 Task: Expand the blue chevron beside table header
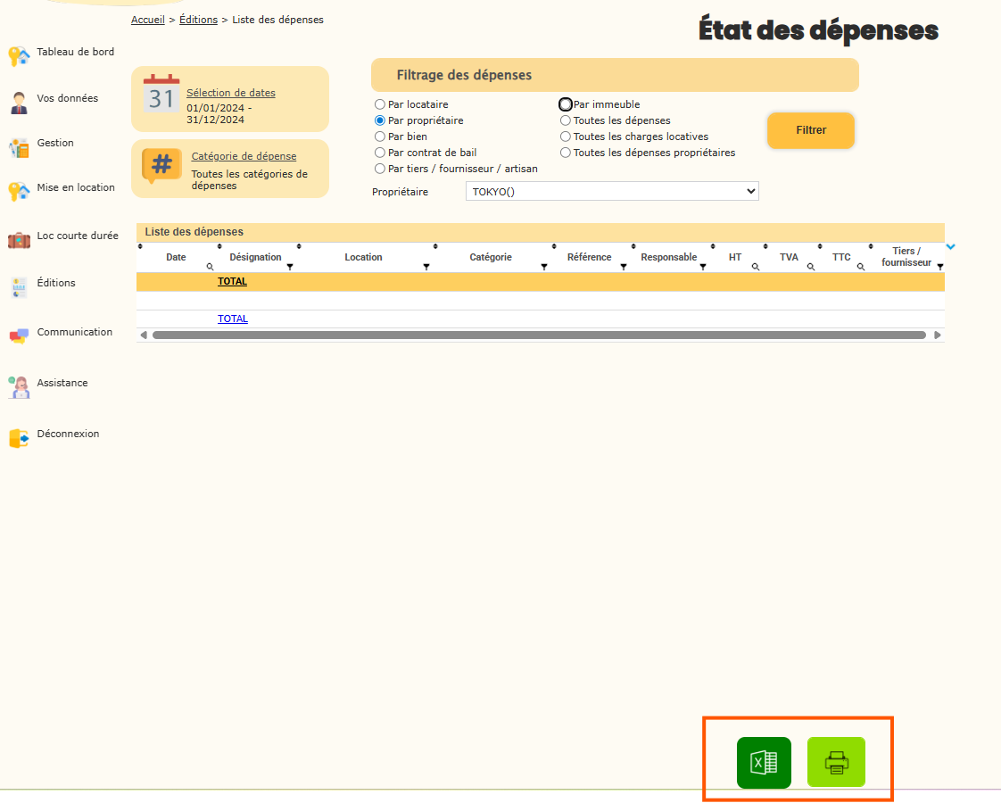coord(951,246)
